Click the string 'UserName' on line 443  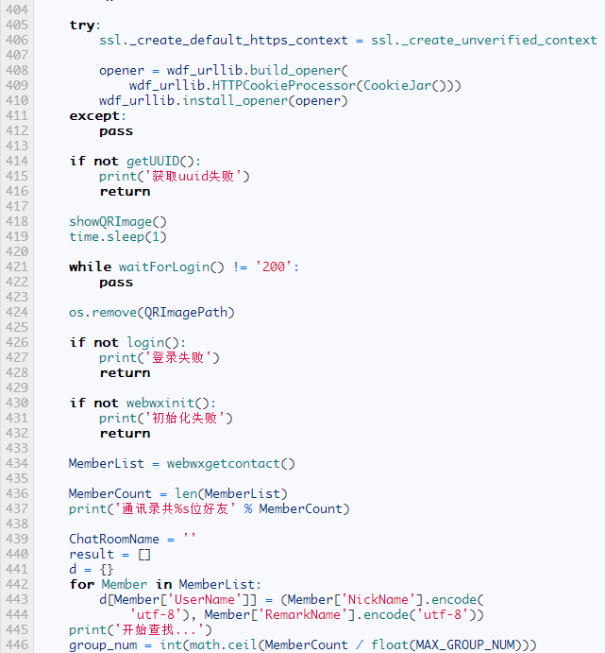click(x=204, y=600)
